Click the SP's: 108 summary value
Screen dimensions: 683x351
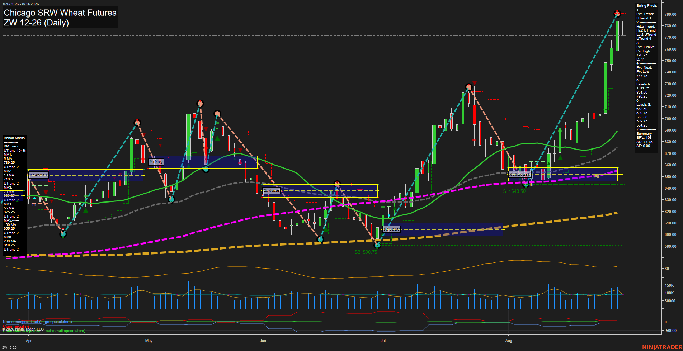(644, 138)
